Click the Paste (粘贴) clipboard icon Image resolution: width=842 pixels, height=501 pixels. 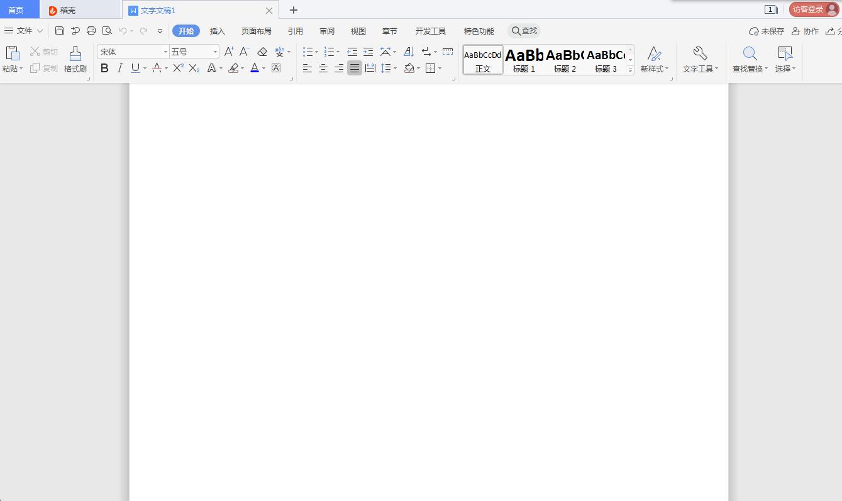pyautogui.click(x=13, y=53)
